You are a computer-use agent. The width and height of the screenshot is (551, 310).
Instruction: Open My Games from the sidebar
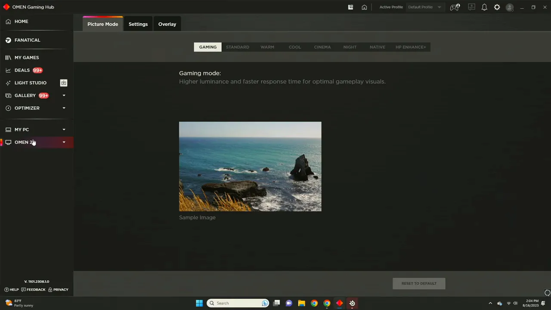pos(27,57)
